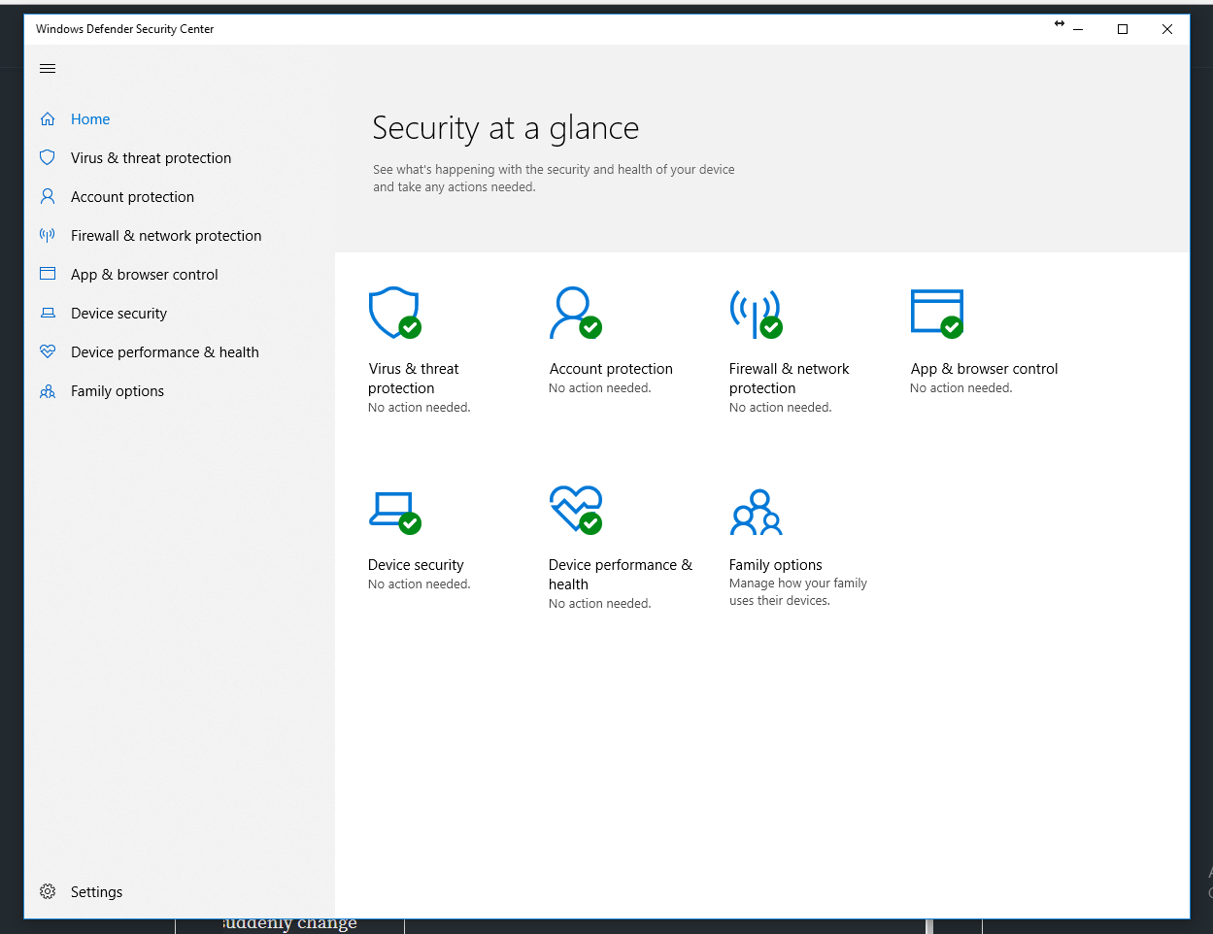This screenshot has width=1213, height=934.
Task: Click the App & browser window icon in sidebar
Action: pyautogui.click(x=48, y=274)
